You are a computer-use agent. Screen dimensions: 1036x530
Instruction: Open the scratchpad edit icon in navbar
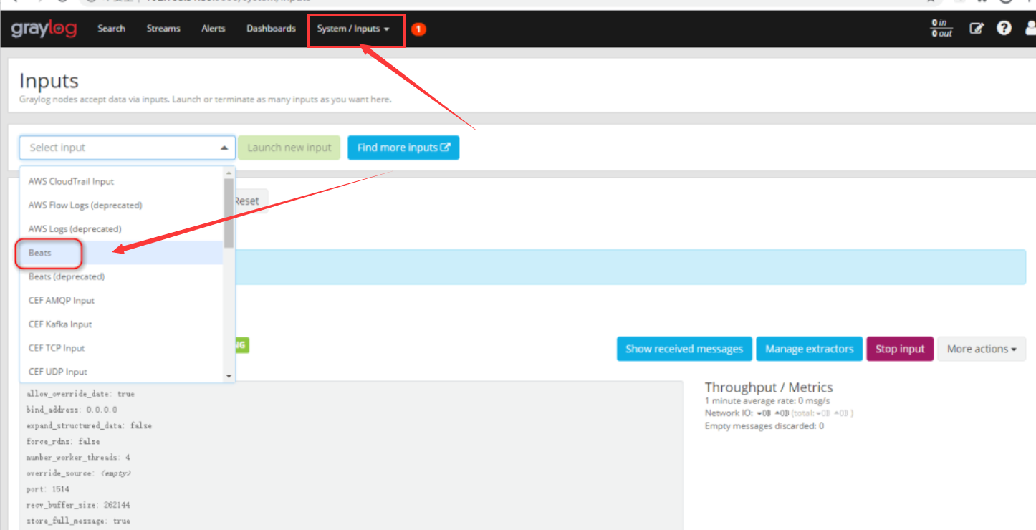click(977, 29)
